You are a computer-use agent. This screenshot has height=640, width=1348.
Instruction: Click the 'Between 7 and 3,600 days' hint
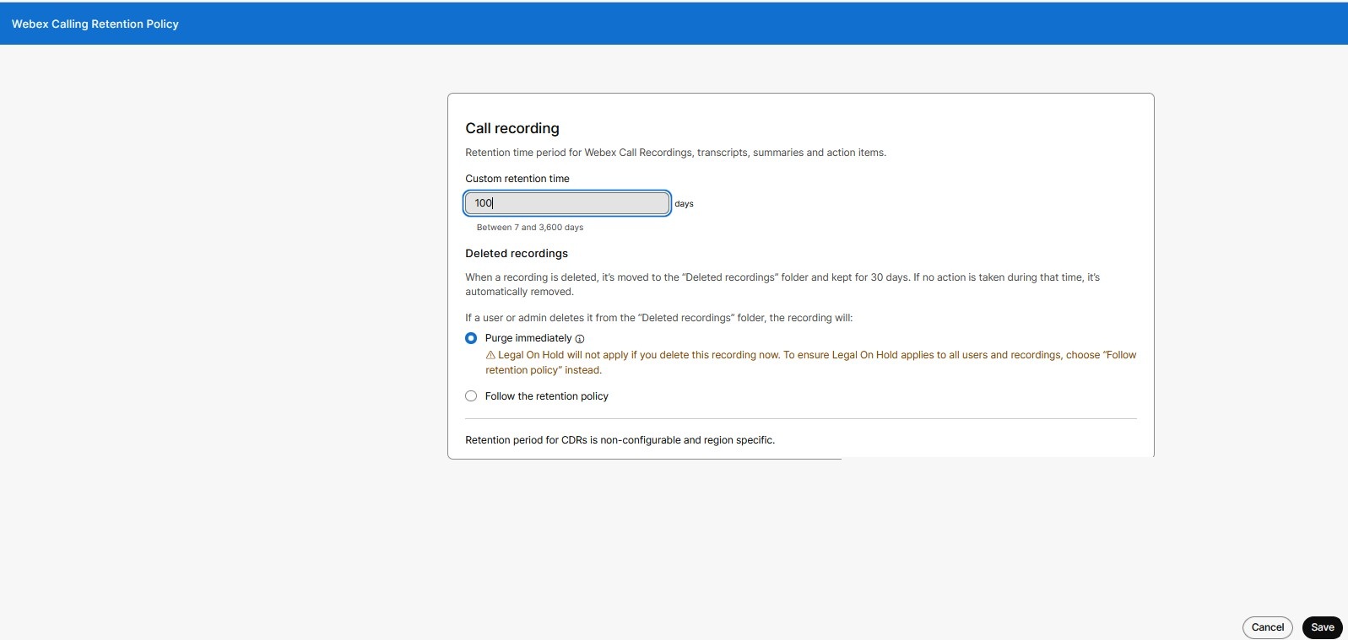coord(530,228)
